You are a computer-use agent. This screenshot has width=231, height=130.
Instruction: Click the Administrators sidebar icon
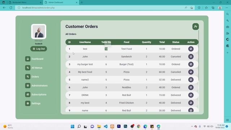(28, 86)
